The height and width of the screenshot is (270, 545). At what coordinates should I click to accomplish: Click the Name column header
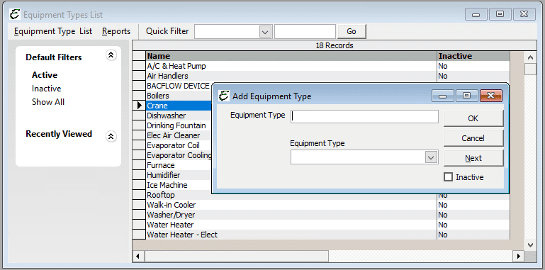(291, 56)
